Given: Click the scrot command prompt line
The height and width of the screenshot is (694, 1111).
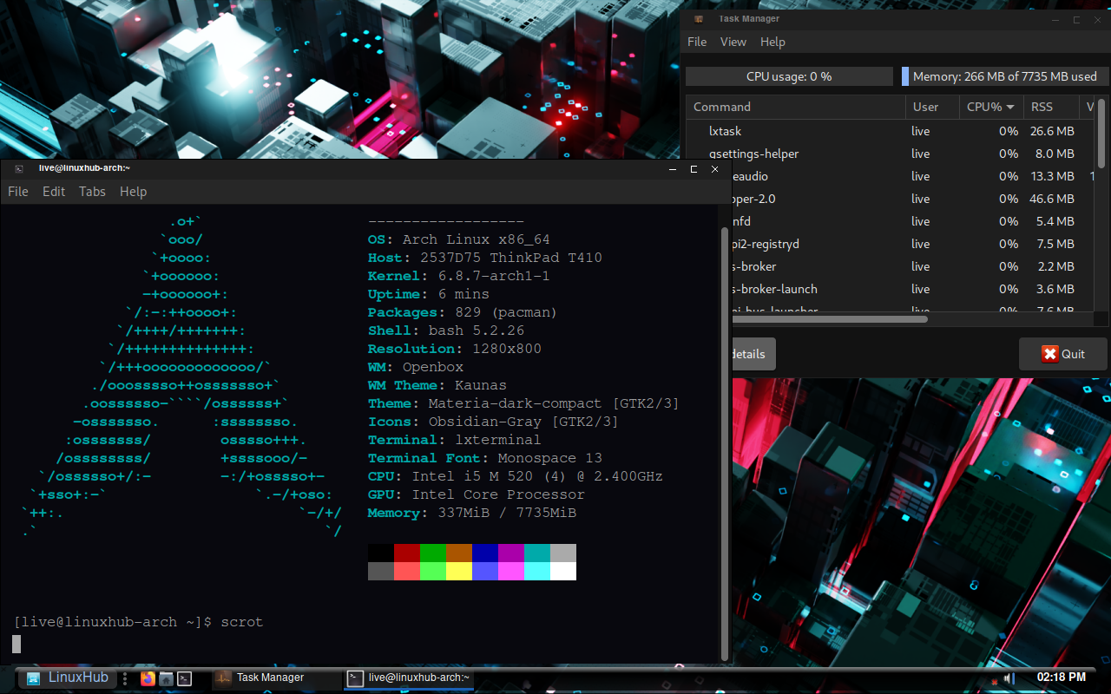Looking at the screenshot, I should click(139, 622).
